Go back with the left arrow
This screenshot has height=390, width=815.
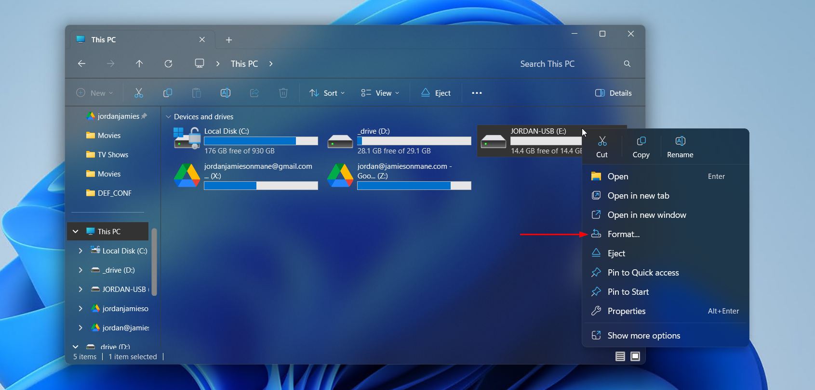pyautogui.click(x=82, y=63)
